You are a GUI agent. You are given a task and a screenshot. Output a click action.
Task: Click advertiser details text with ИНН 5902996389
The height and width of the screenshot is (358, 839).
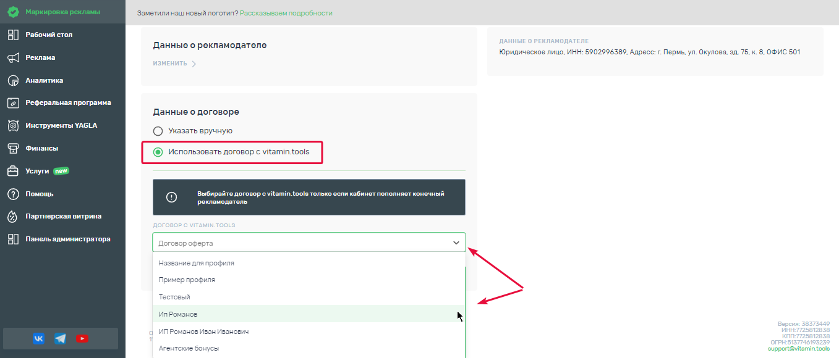point(650,52)
